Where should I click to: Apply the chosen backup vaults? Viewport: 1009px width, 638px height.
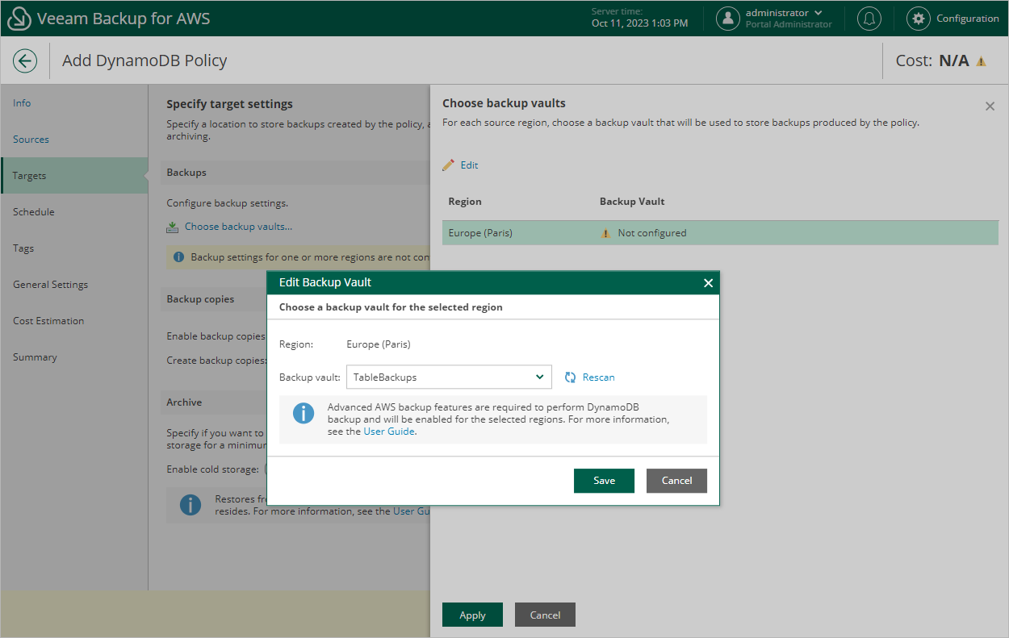click(472, 615)
